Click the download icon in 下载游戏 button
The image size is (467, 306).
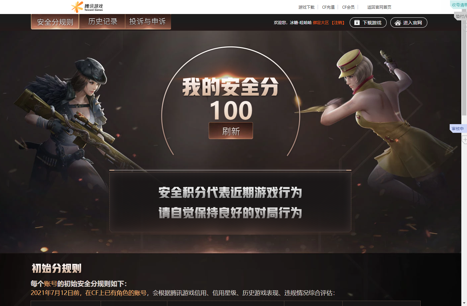(x=357, y=23)
